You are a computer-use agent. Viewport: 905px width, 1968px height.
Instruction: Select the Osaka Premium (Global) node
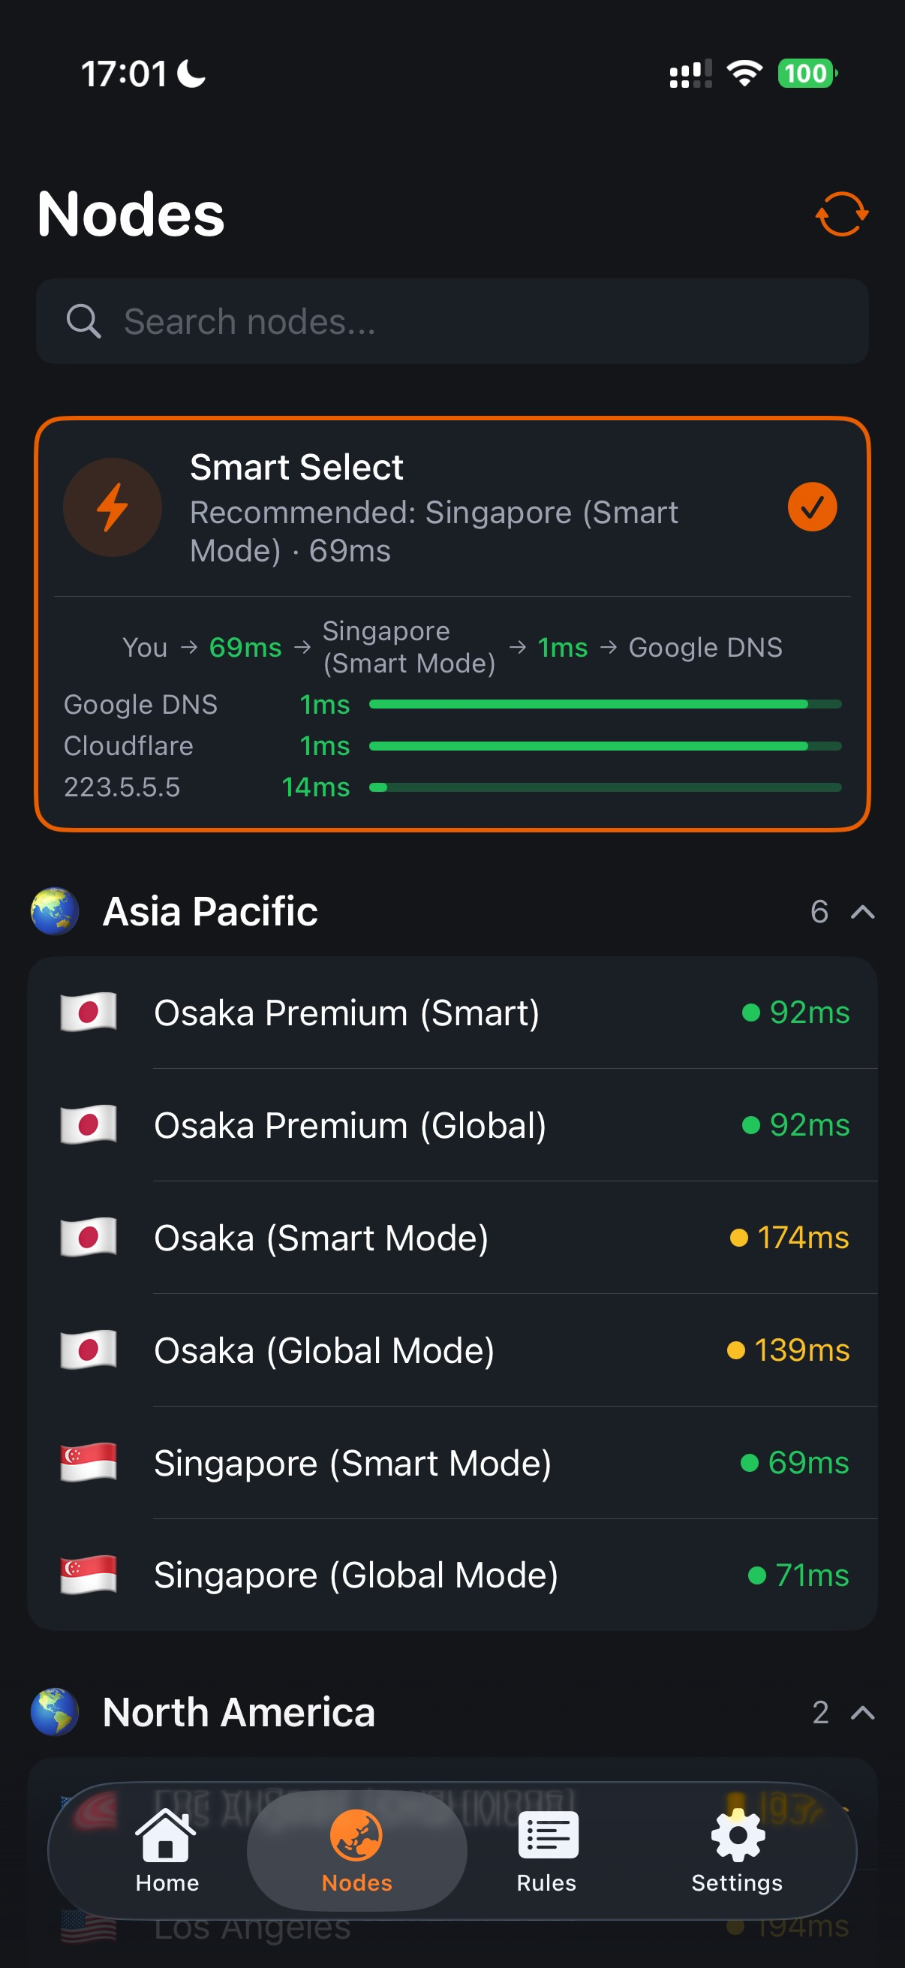point(452,1124)
